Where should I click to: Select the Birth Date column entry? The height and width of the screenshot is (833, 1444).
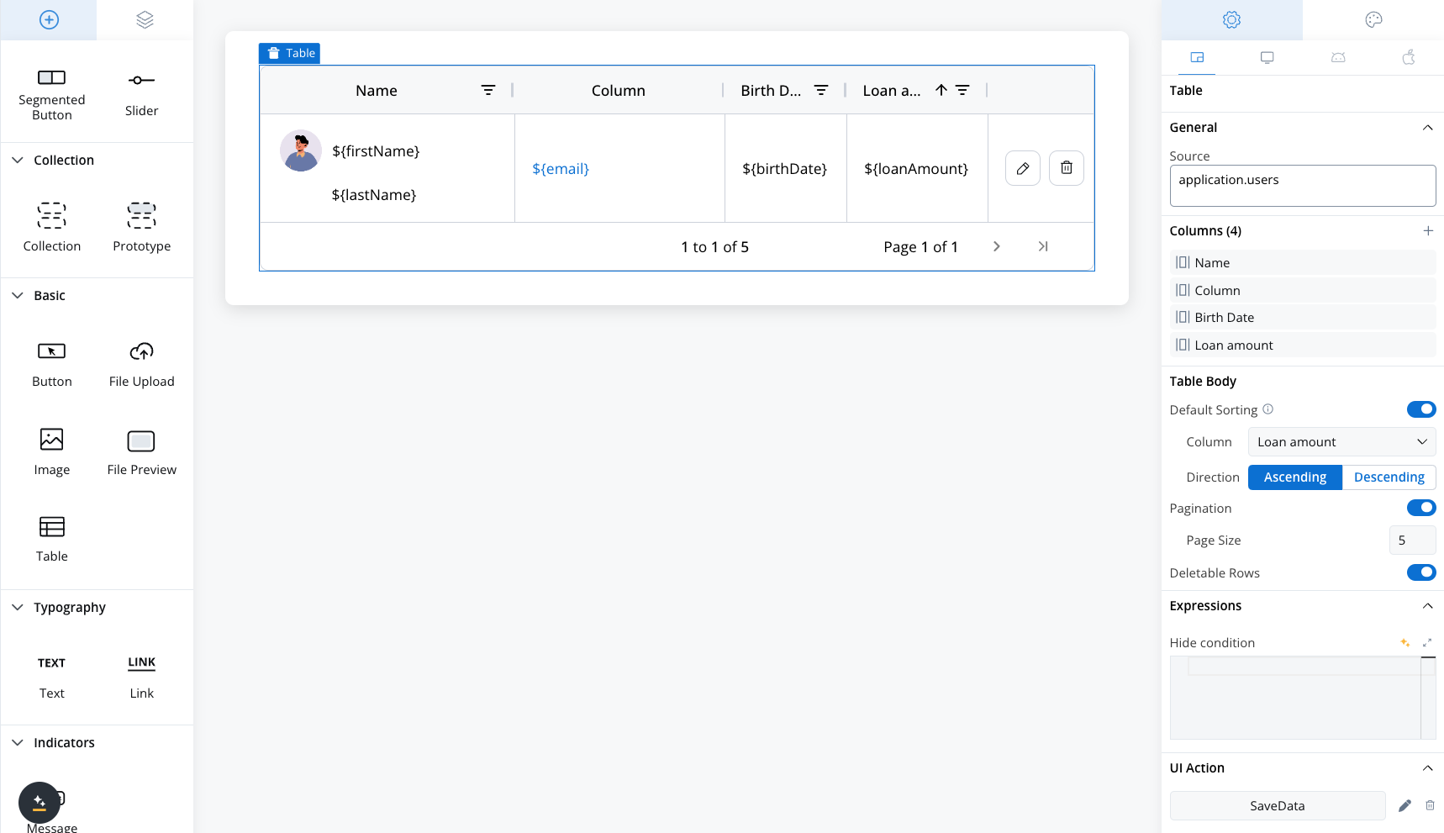[1303, 317]
